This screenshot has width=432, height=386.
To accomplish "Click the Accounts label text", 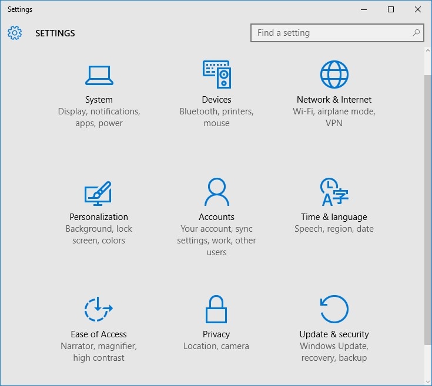I will click(x=216, y=217).
